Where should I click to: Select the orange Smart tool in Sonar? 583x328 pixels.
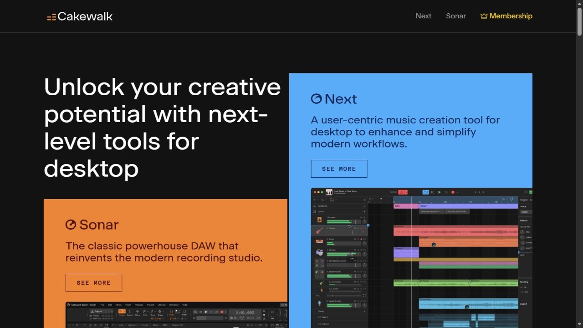pyautogui.click(x=122, y=313)
